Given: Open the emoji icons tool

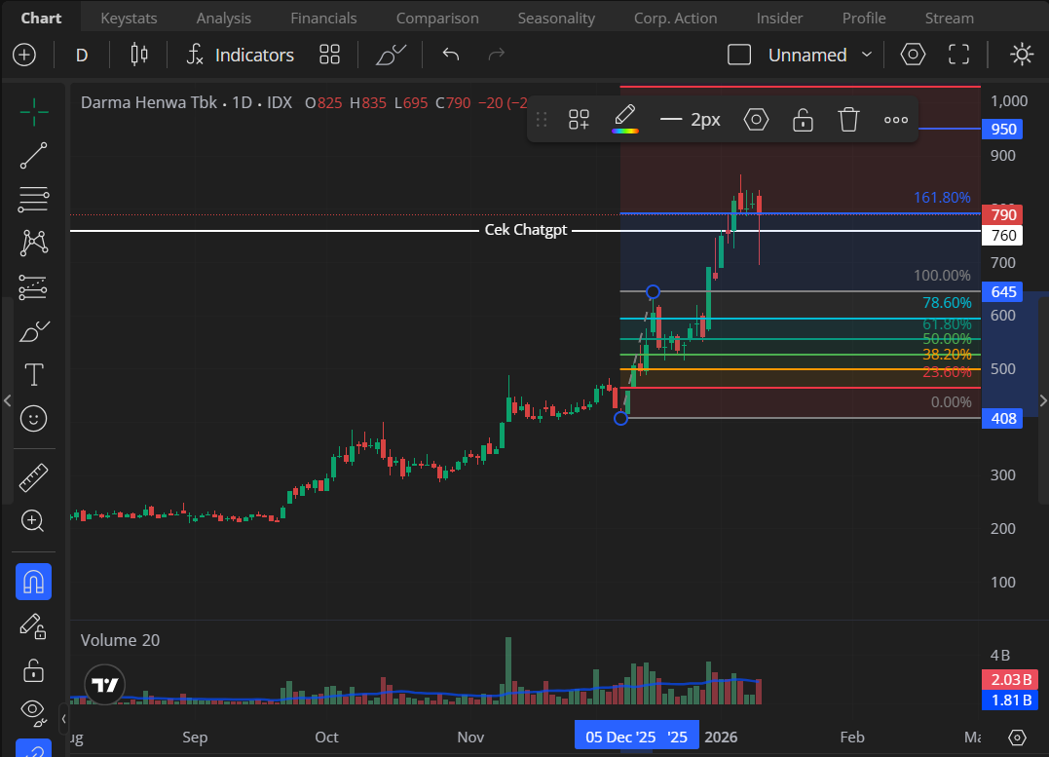Looking at the screenshot, I should [x=33, y=418].
